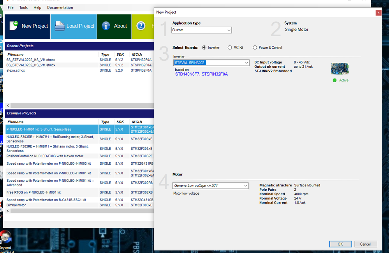The height and width of the screenshot is (253, 389).
Task: Click SDK column header in Recent Projects
Action: (120, 54)
